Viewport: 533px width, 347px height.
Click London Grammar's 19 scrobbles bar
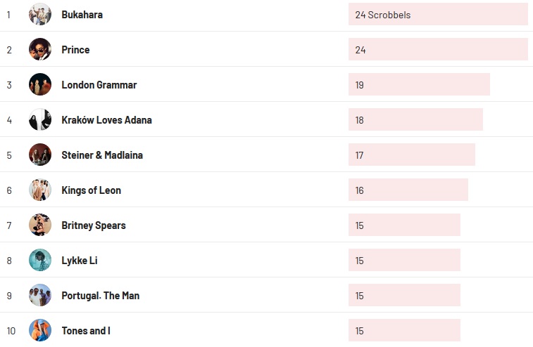click(419, 85)
